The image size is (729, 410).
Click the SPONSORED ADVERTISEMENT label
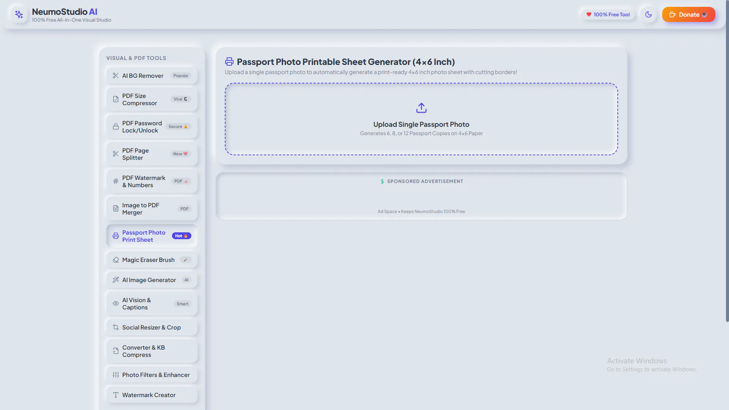(425, 181)
